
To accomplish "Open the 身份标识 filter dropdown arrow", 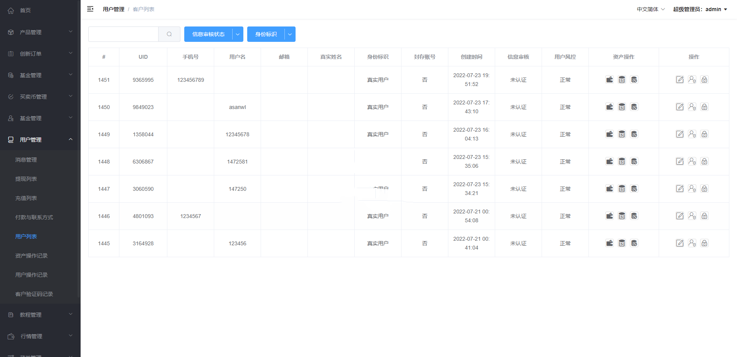I will (290, 34).
